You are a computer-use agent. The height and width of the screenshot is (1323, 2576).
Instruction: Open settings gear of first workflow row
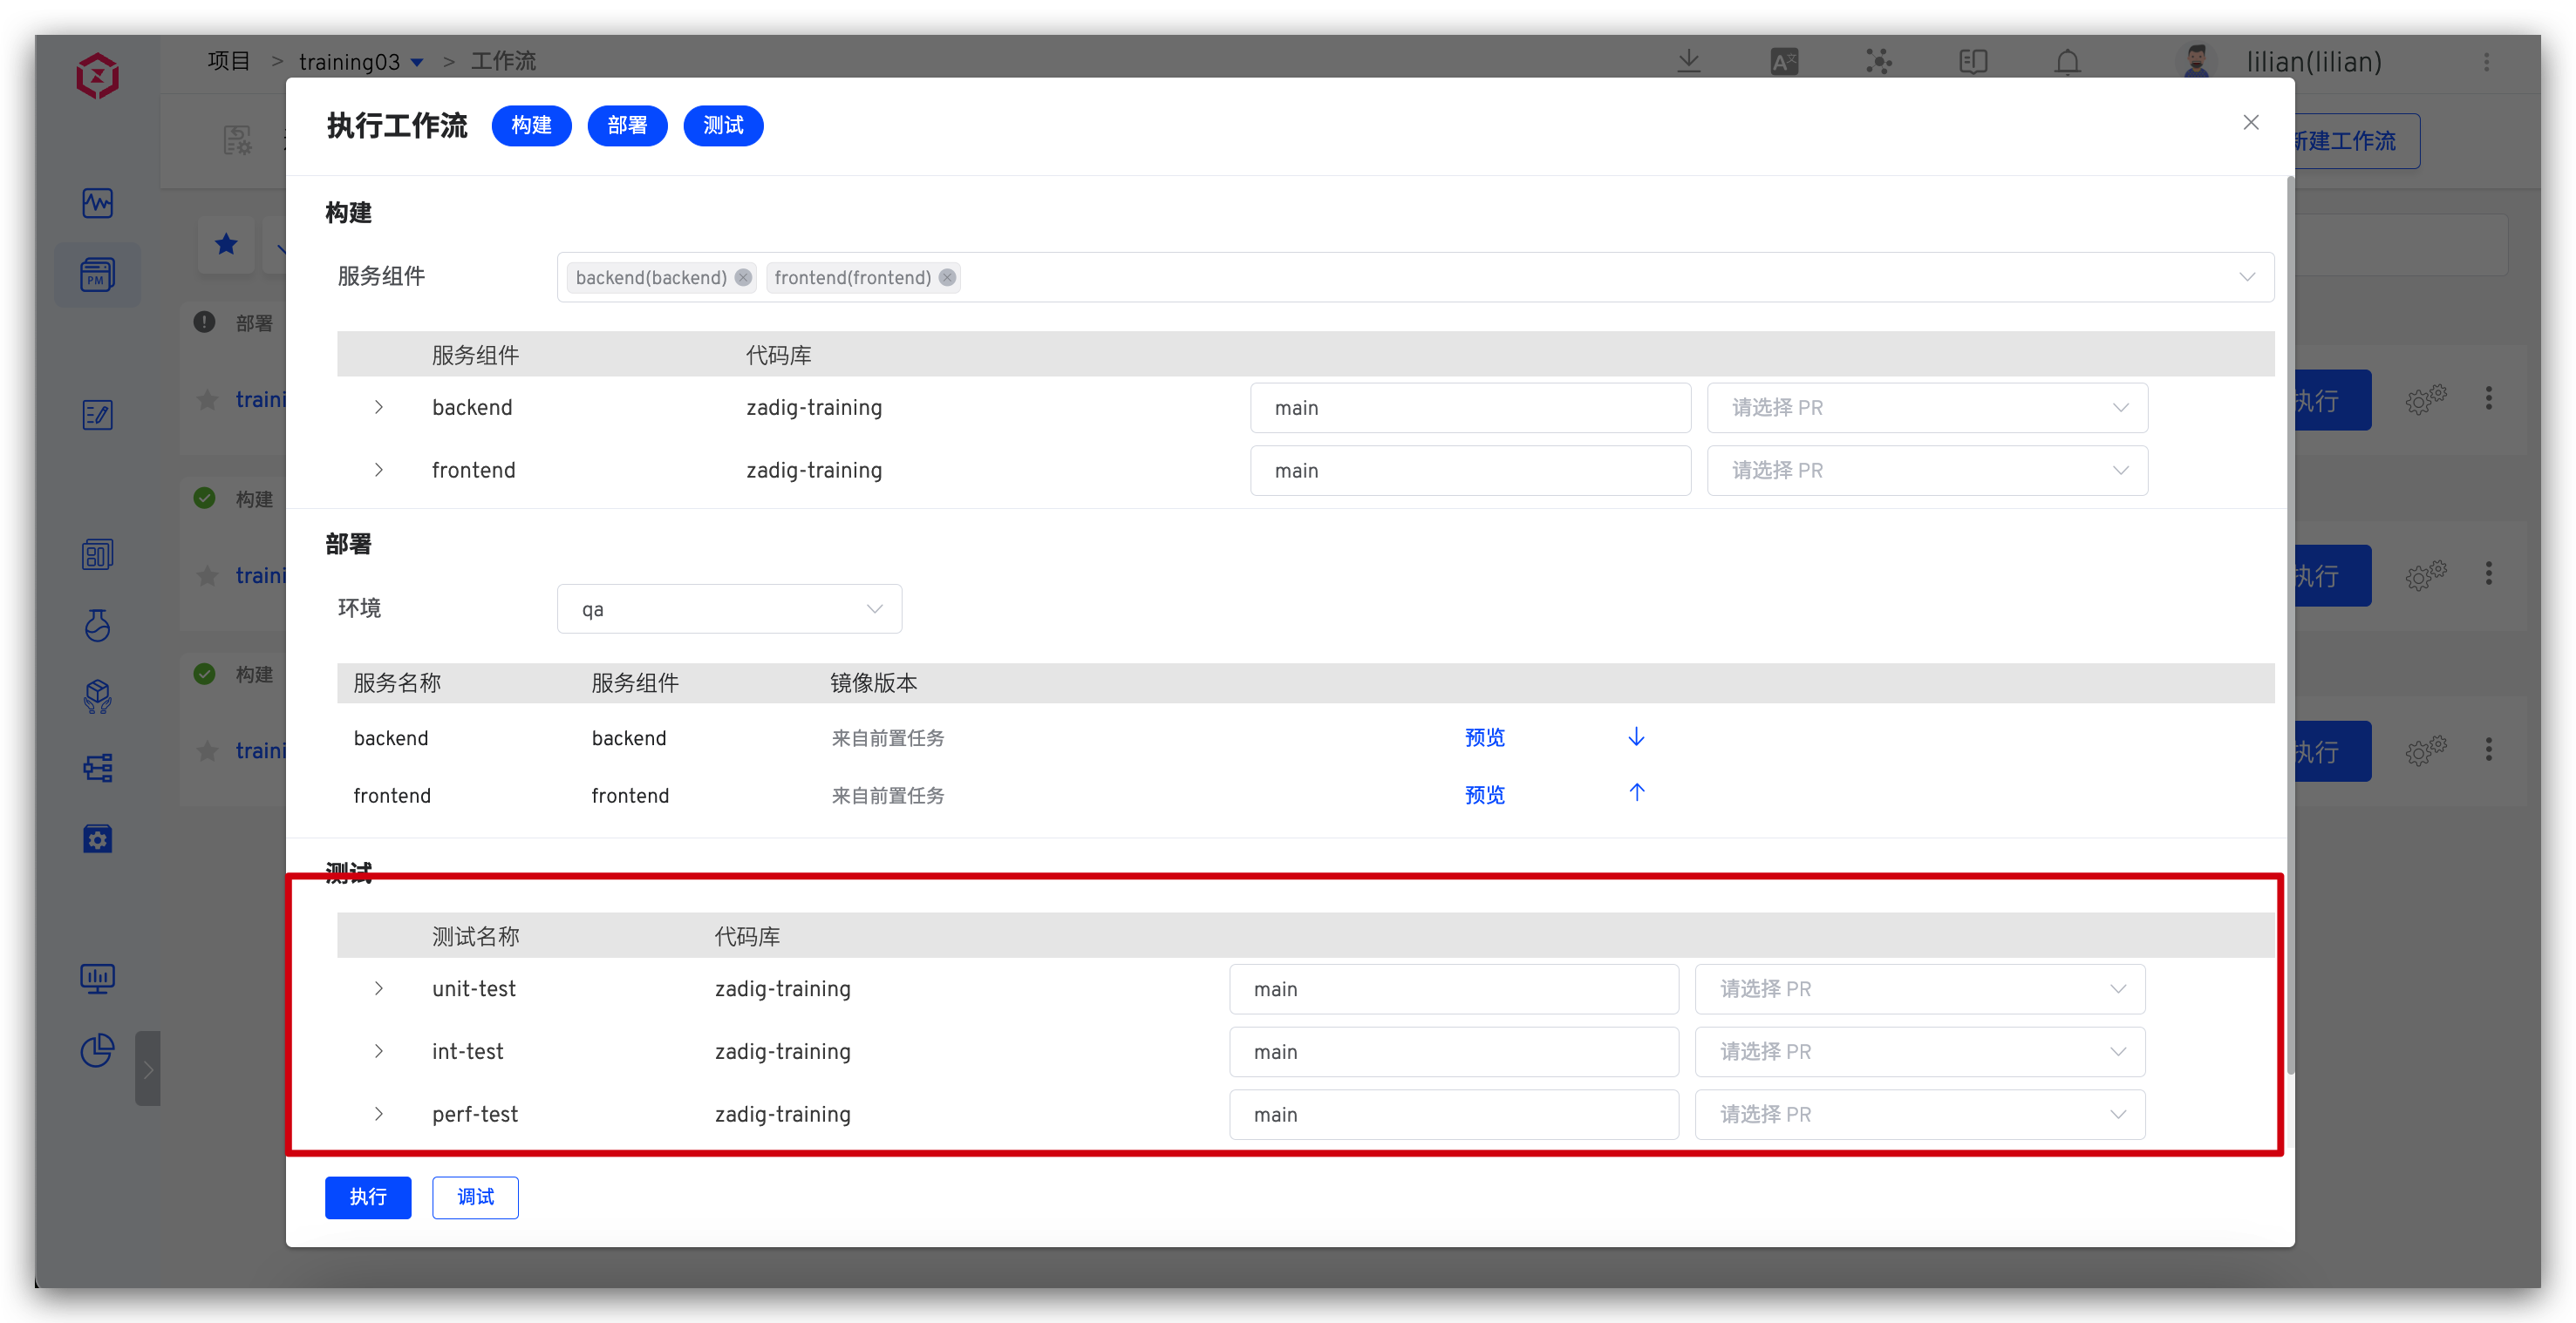[x=2425, y=400]
